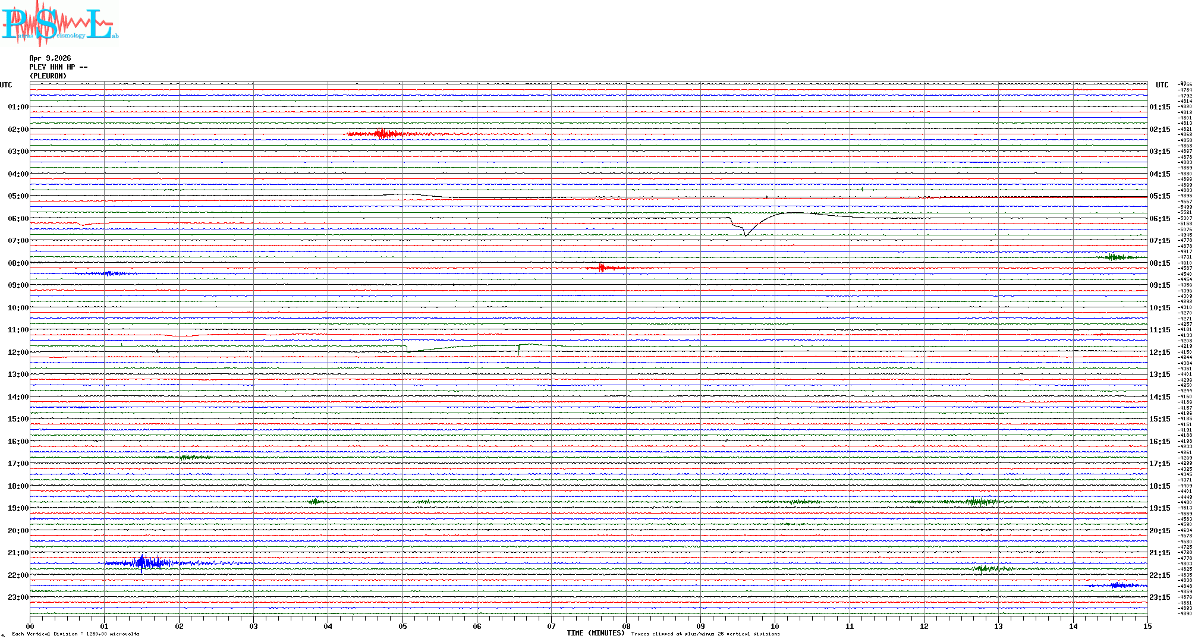The width and height of the screenshot is (1195, 642).
Task: Click the TIME (MINUTES) axis title
Action: click(596, 633)
